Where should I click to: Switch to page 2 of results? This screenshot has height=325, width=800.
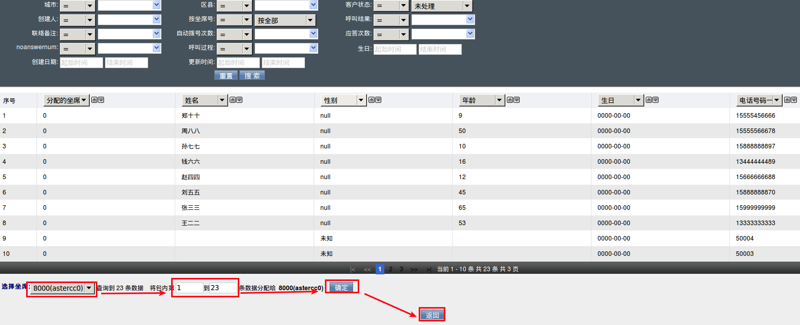click(391, 269)
